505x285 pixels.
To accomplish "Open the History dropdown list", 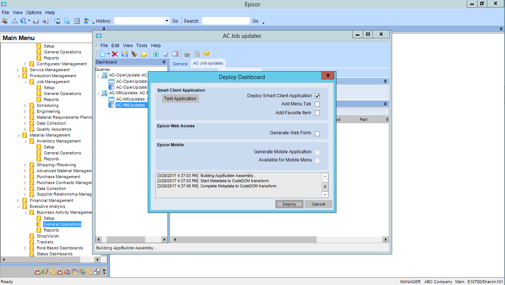I will [x=167, y=21].
